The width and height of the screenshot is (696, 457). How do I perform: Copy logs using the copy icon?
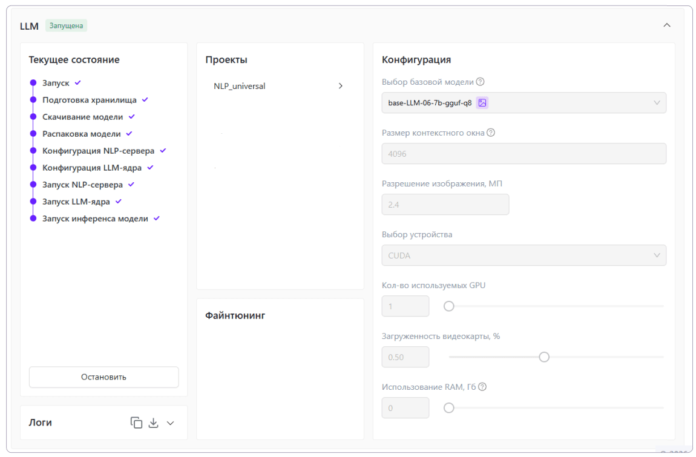click(136, 423)
